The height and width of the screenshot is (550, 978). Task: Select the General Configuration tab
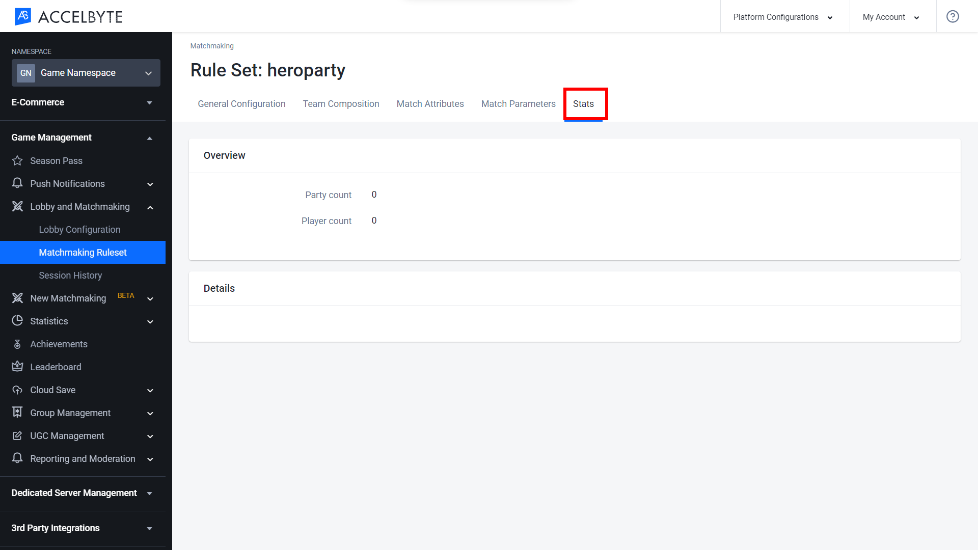tap(241, 103)
